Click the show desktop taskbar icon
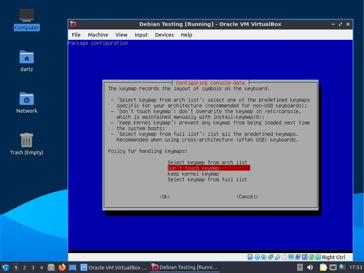The width and height of the screenshot is (364, 273). pos(73,267)
